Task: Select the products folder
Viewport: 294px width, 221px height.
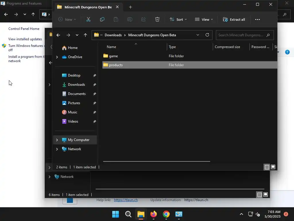Action: [190, 65]
